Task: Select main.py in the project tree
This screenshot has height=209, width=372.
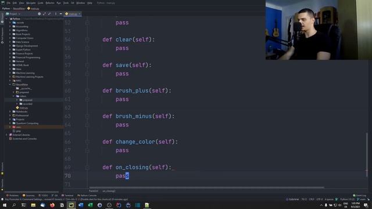Action: click(22, 108)
